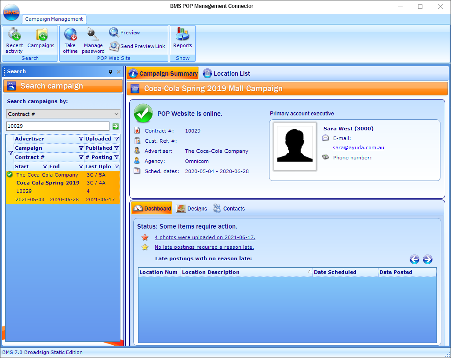Sort by Location Description column header
This screenshot has width=451, height=358.
(x=247, y=272)
